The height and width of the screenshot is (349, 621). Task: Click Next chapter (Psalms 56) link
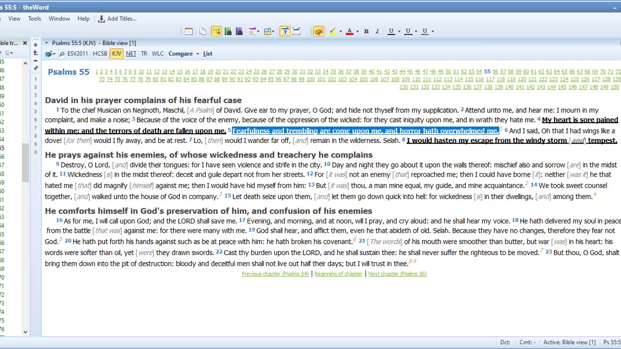click(397, 274)
